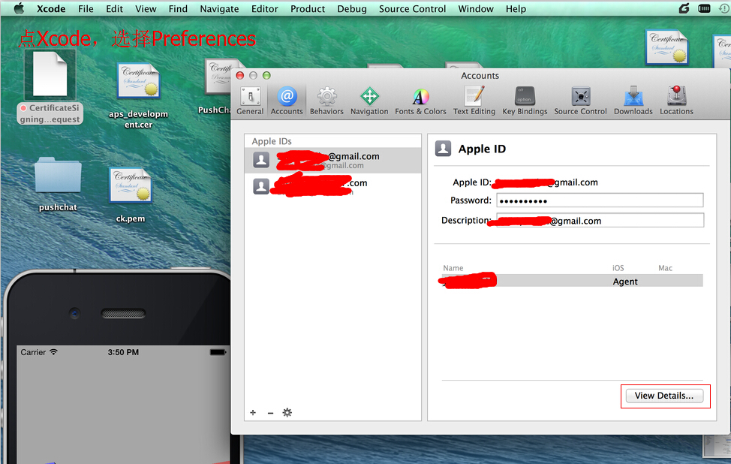Click the Mac column header
The height and width of the screenshot is (464, 731).
point(665,268)
